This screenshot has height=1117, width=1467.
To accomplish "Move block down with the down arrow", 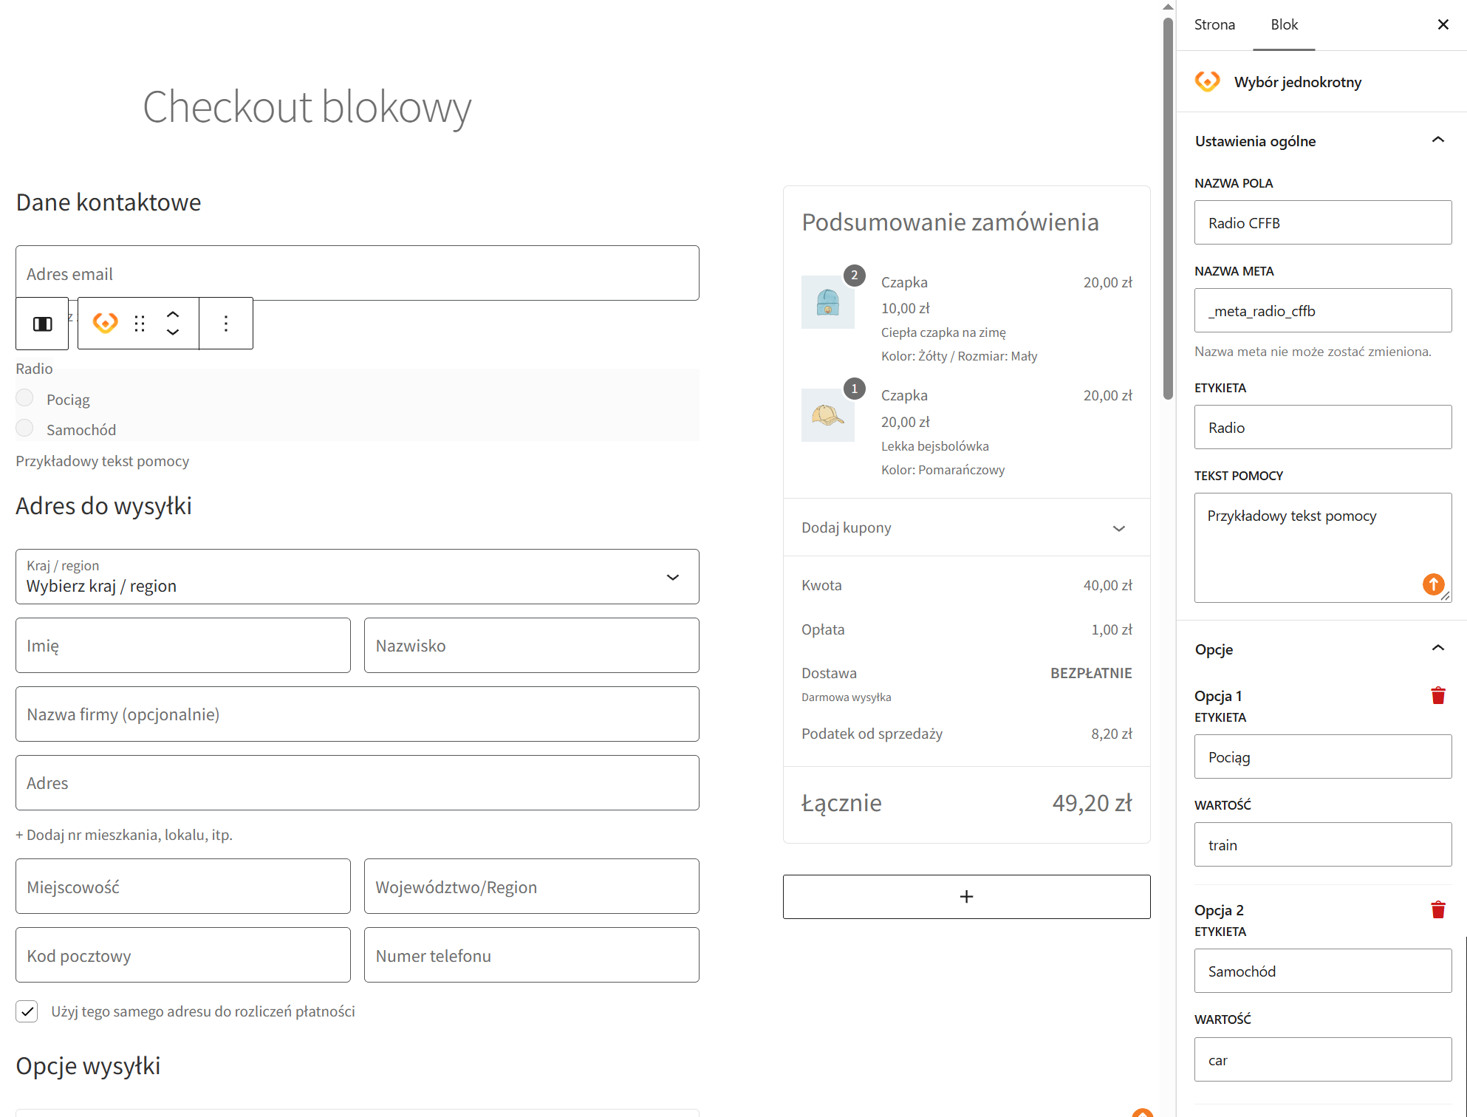I will click(x=173, y=332).
